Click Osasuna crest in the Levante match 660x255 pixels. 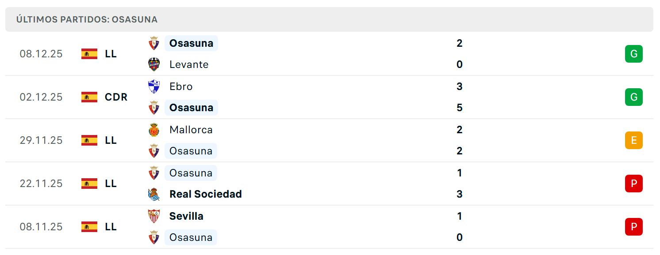154,43
